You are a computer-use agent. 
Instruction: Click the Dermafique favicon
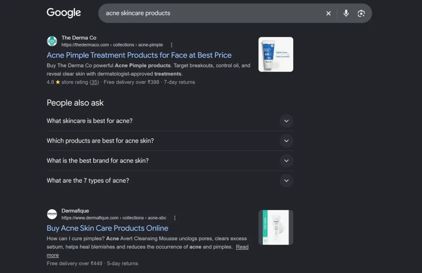pos(52,214)
